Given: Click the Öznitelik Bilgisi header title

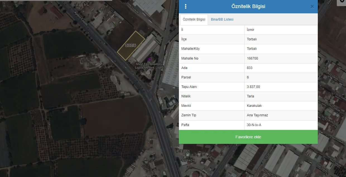Looking at the screenshot, I should click(248, 6).
